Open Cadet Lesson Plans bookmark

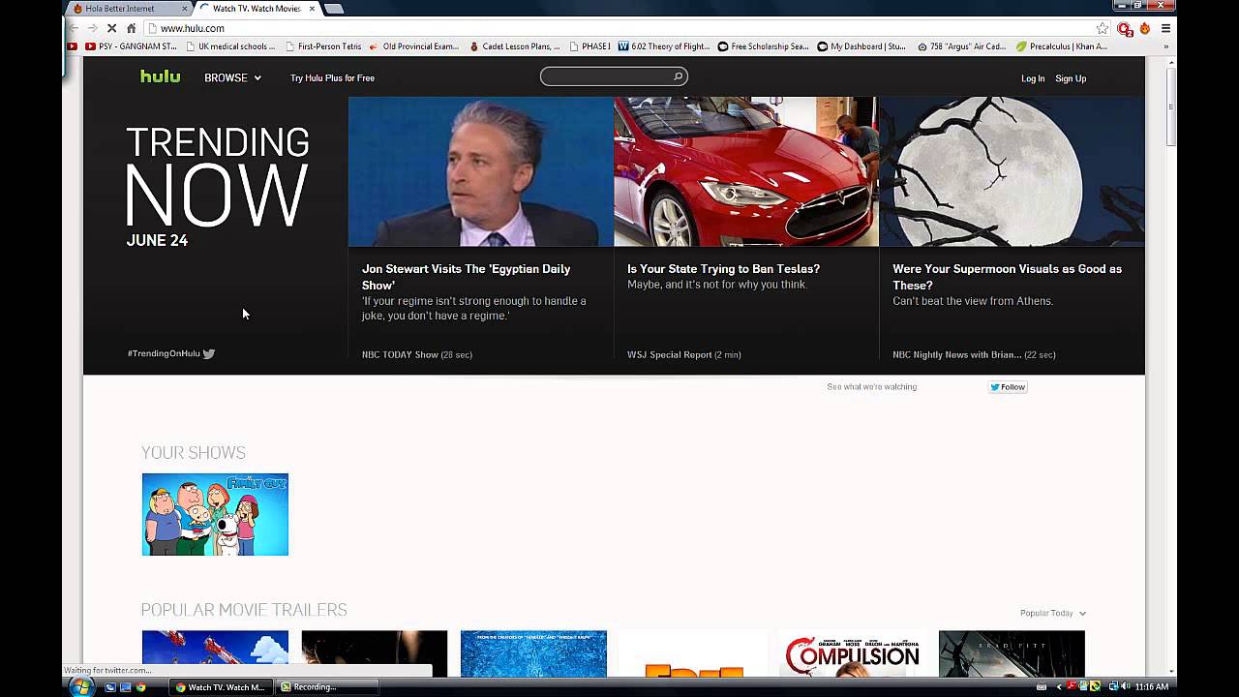click(515, 46)
